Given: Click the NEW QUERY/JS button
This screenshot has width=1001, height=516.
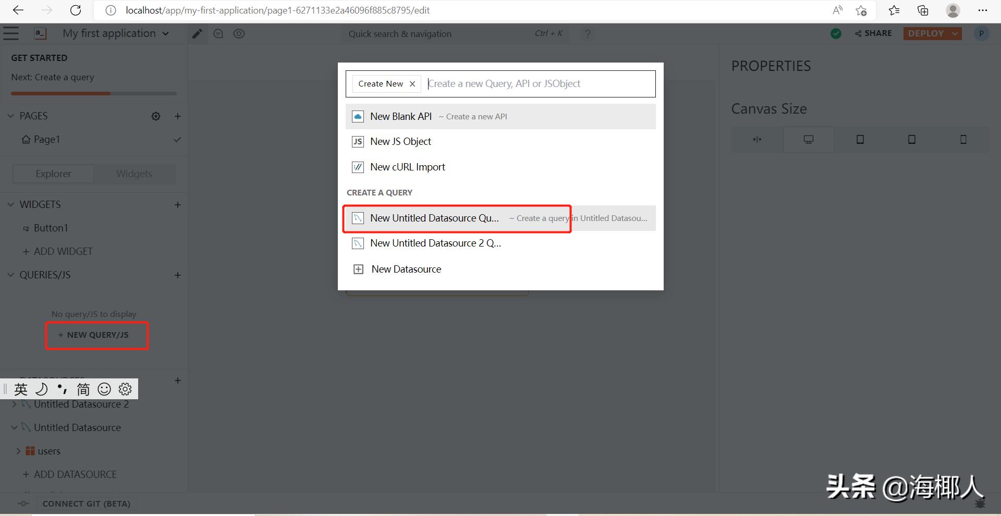Looking at the screenshot, I should click(93, 335).
